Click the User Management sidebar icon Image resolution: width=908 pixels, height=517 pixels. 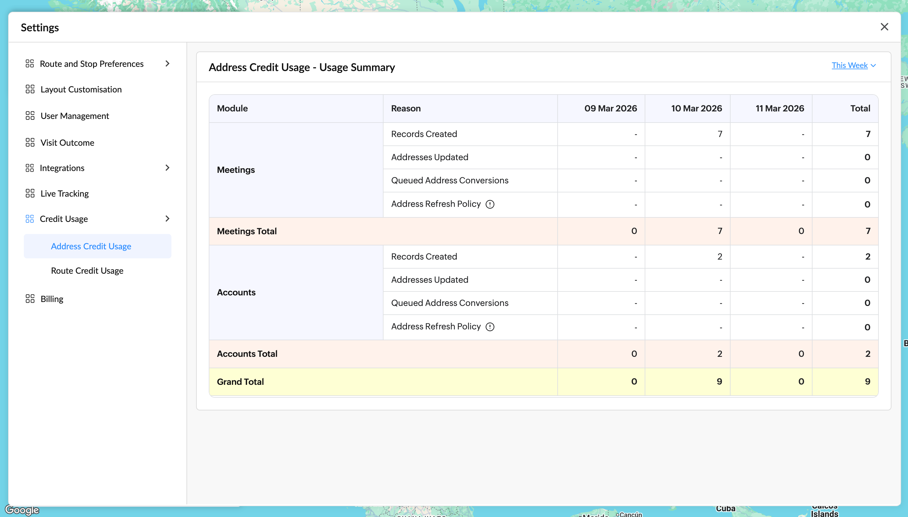(30, 116)
